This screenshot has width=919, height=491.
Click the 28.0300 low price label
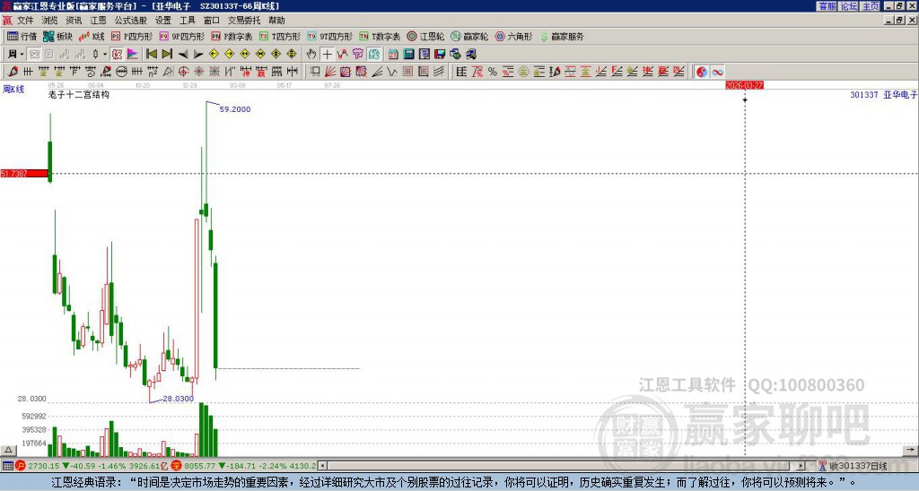point(179,399)
